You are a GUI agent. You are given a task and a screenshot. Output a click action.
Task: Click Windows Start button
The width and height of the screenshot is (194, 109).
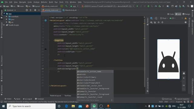click(x=3, y=106)
